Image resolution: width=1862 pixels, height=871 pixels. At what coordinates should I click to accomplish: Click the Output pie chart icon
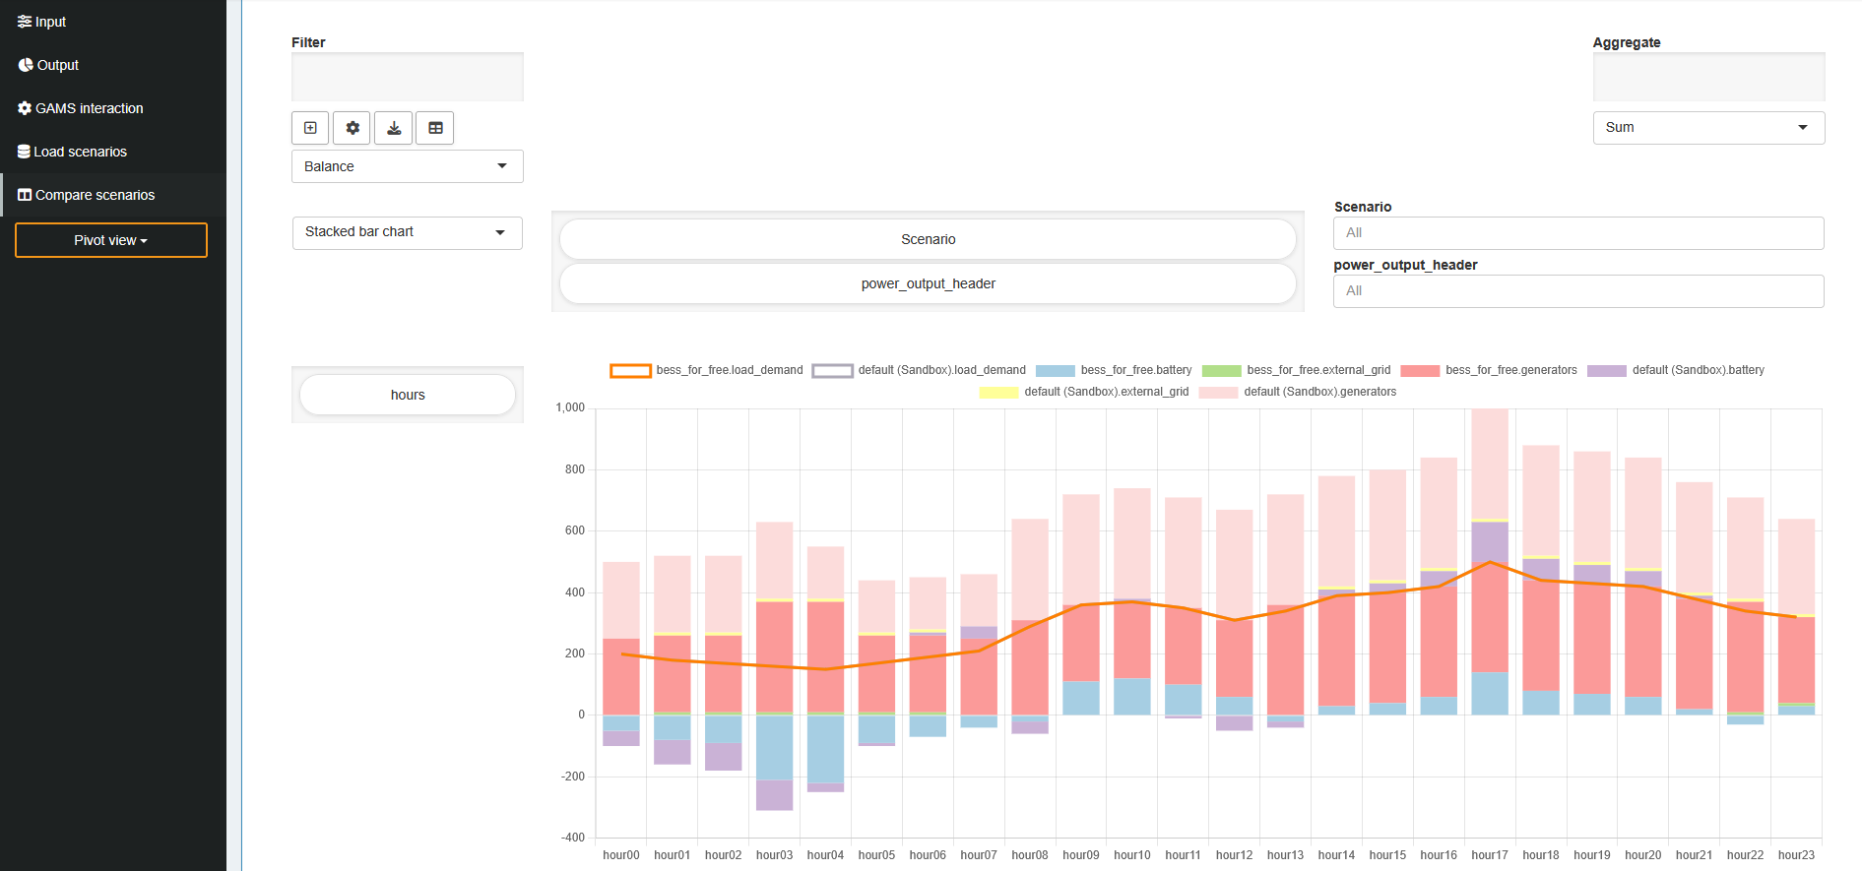tap(26, 65)
